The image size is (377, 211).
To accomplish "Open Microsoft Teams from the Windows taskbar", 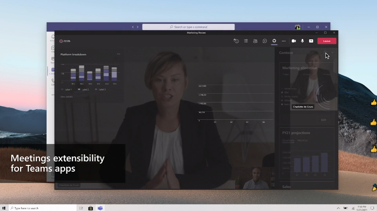I will [x=100, y=208].
